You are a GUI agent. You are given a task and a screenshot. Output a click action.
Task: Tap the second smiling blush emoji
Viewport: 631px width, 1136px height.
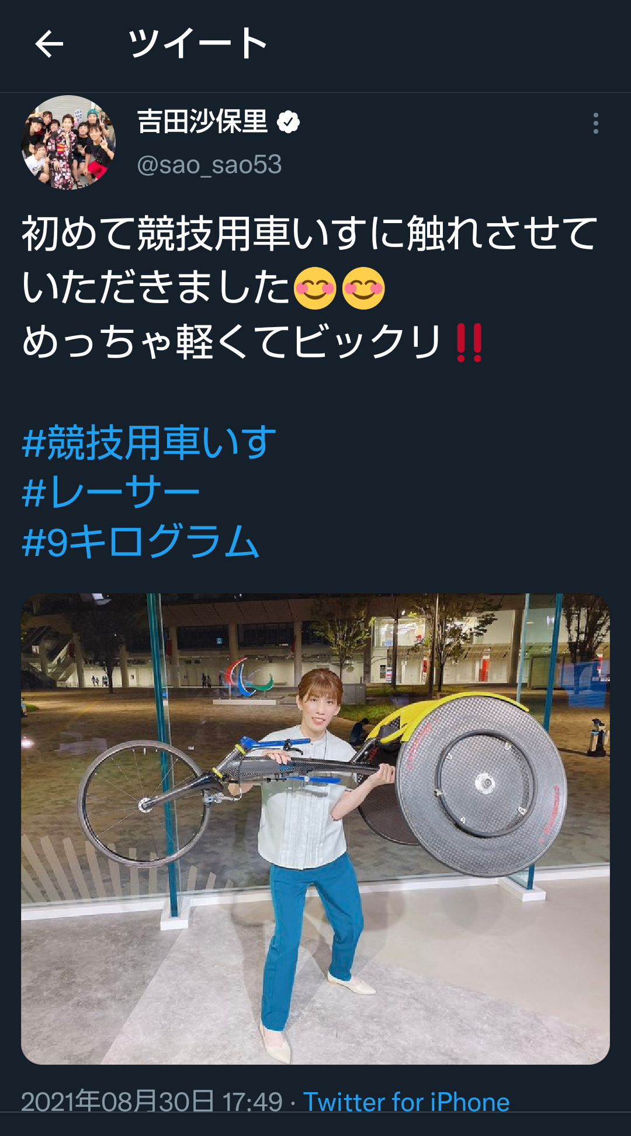pyautogui.click(x=363, y=288)
